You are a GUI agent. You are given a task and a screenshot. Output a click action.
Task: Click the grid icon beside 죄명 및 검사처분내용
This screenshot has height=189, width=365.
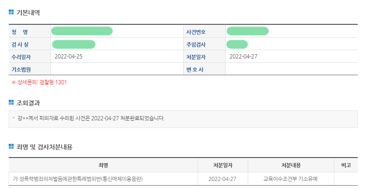(x=11, y=146)
